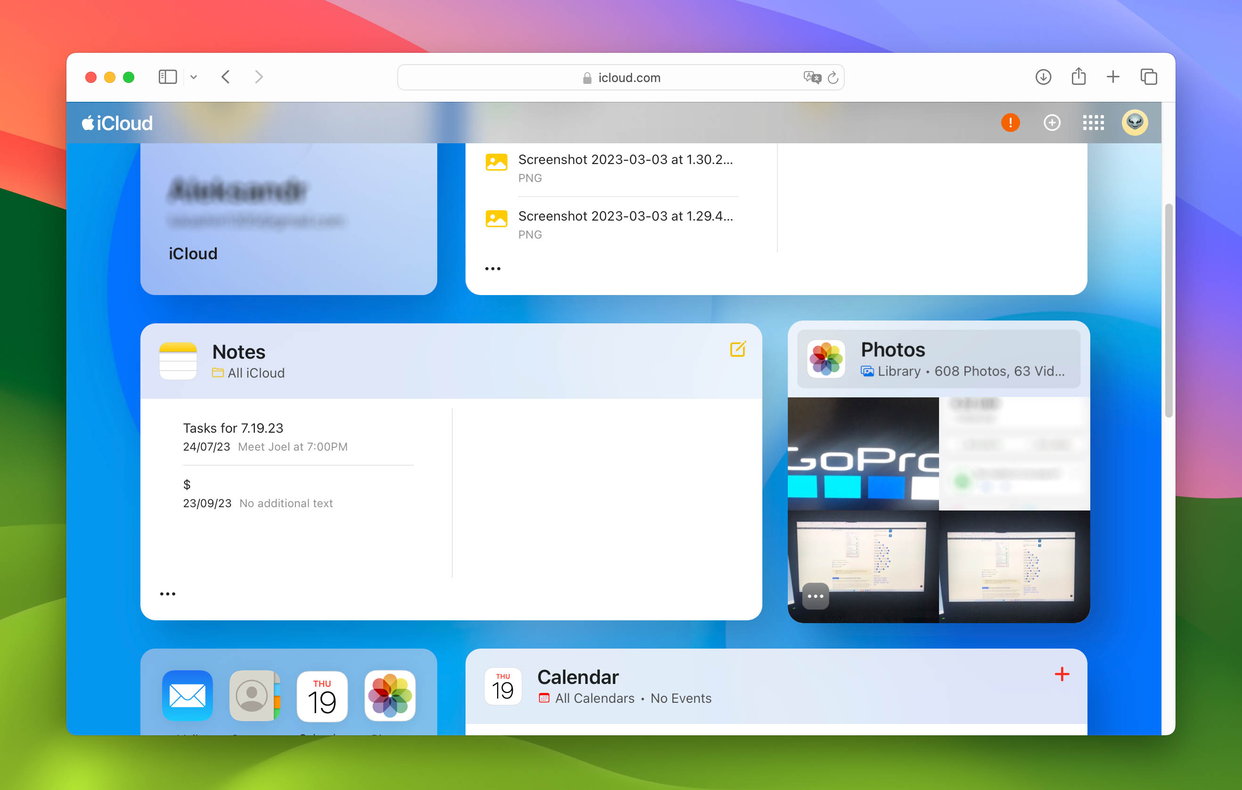1242x790 pixels.
Task: Open the account avatar menu
Action: (1135, 123)
